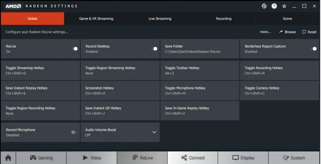Click the AMD logo in title bar
This screenshot has width=321, height=164.
coord(13,6)
